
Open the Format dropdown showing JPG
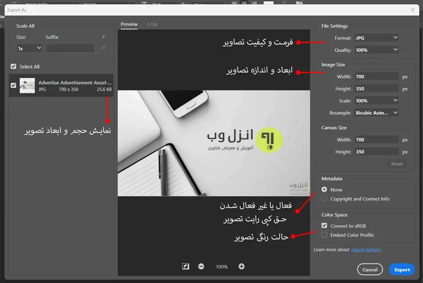[376, 38]
